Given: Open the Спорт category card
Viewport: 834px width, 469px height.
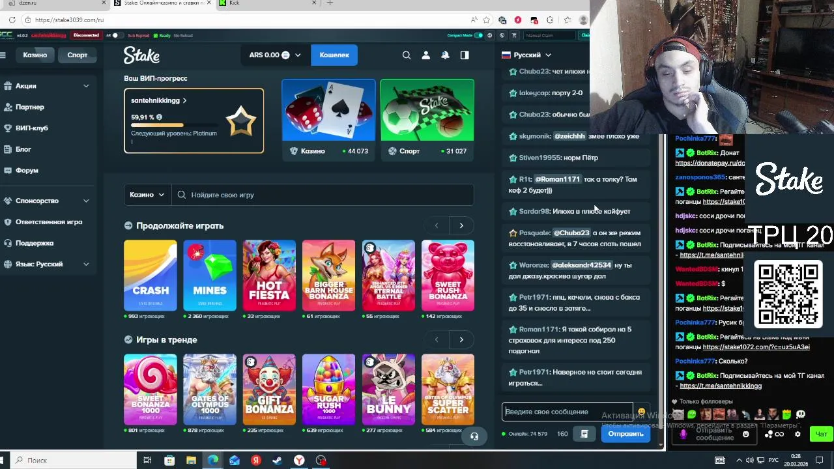Looking at the screenshot, I should click(427, 119).
